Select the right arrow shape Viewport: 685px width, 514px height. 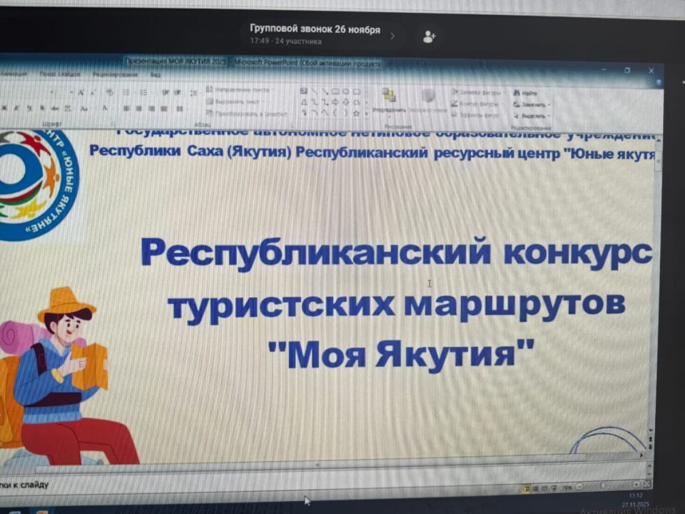pyautogui.click(x=335, y=102)
